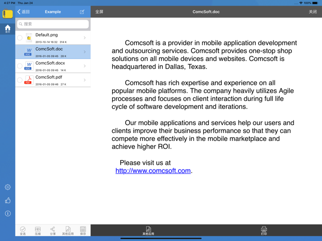Click the 27 K file size text
The image size is (322, 241).
click(64, 84)
